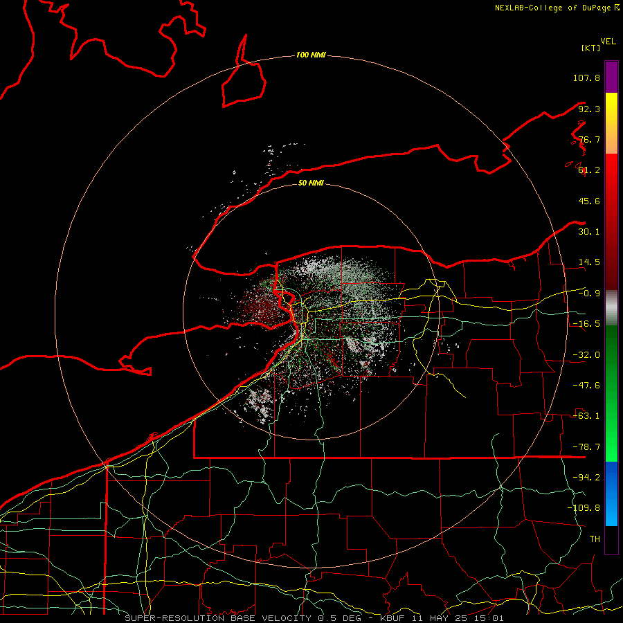623x623 pixels.
Task: Select the -94.2 legend value
Action: [x=586, y=478]
